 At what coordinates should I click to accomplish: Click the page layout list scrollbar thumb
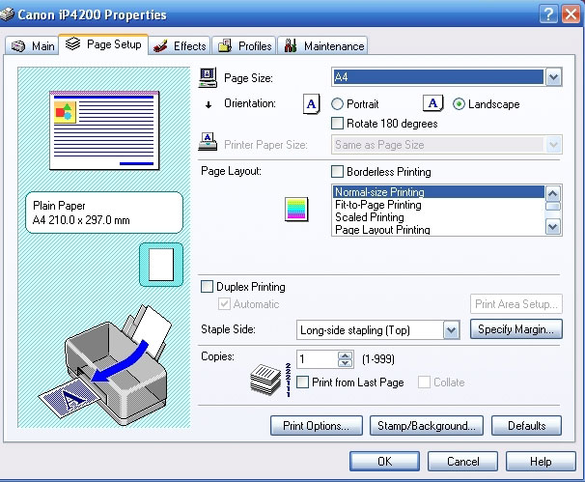pos(552,206)
